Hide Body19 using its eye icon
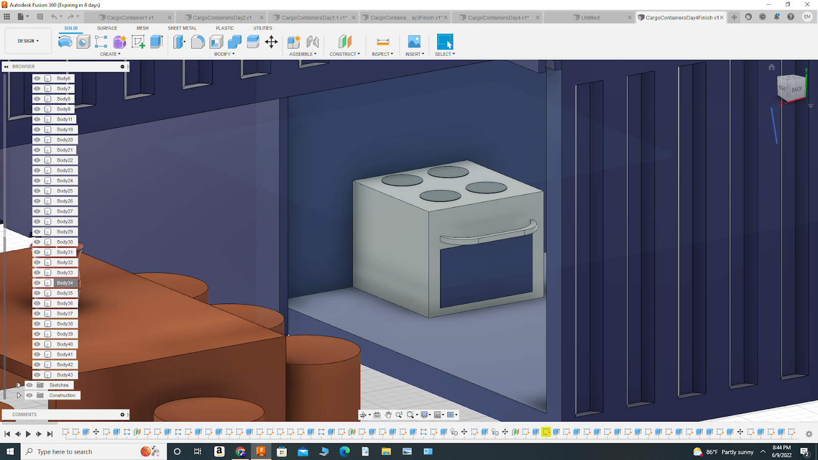Screen dimensions: 818x460 36,129
